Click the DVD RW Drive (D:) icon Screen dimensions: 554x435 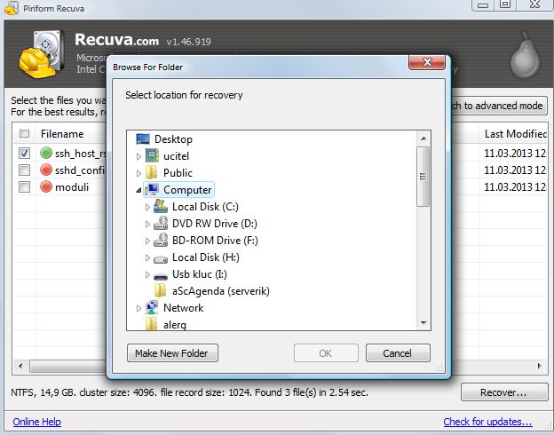[161, 223]
